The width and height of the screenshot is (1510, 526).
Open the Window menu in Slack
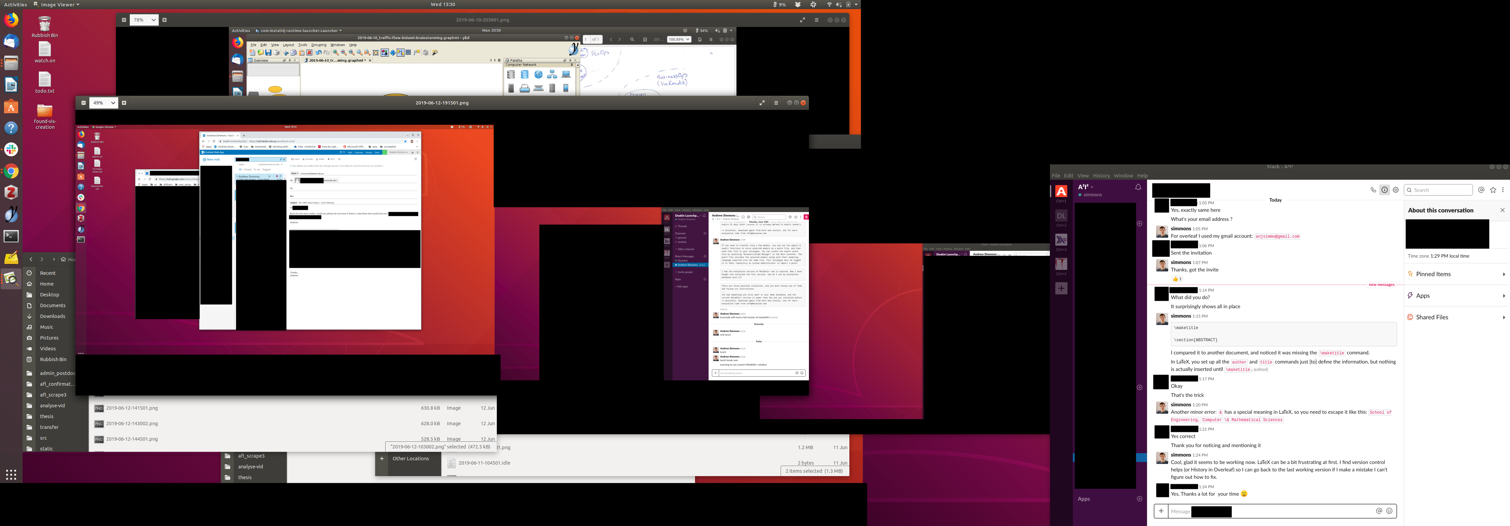click(x=1123, y=175)
